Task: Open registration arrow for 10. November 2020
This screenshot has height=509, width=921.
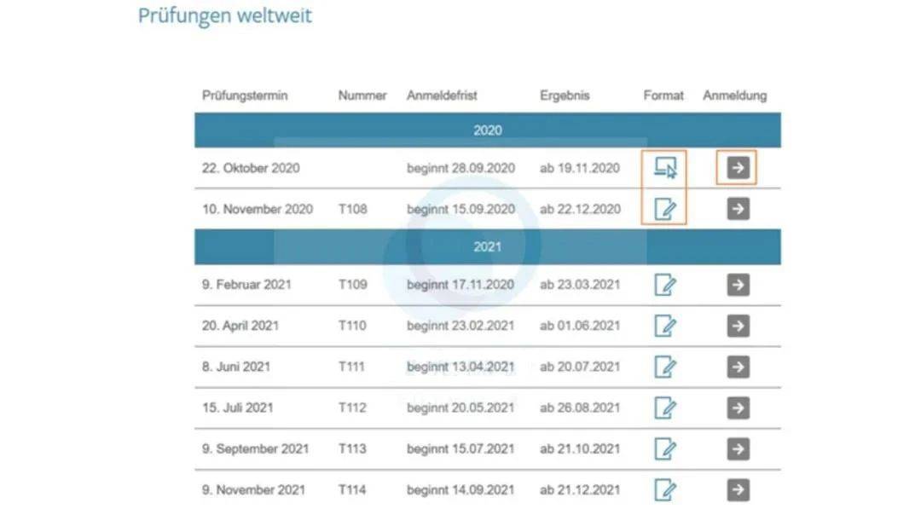Action: point(738,209)
